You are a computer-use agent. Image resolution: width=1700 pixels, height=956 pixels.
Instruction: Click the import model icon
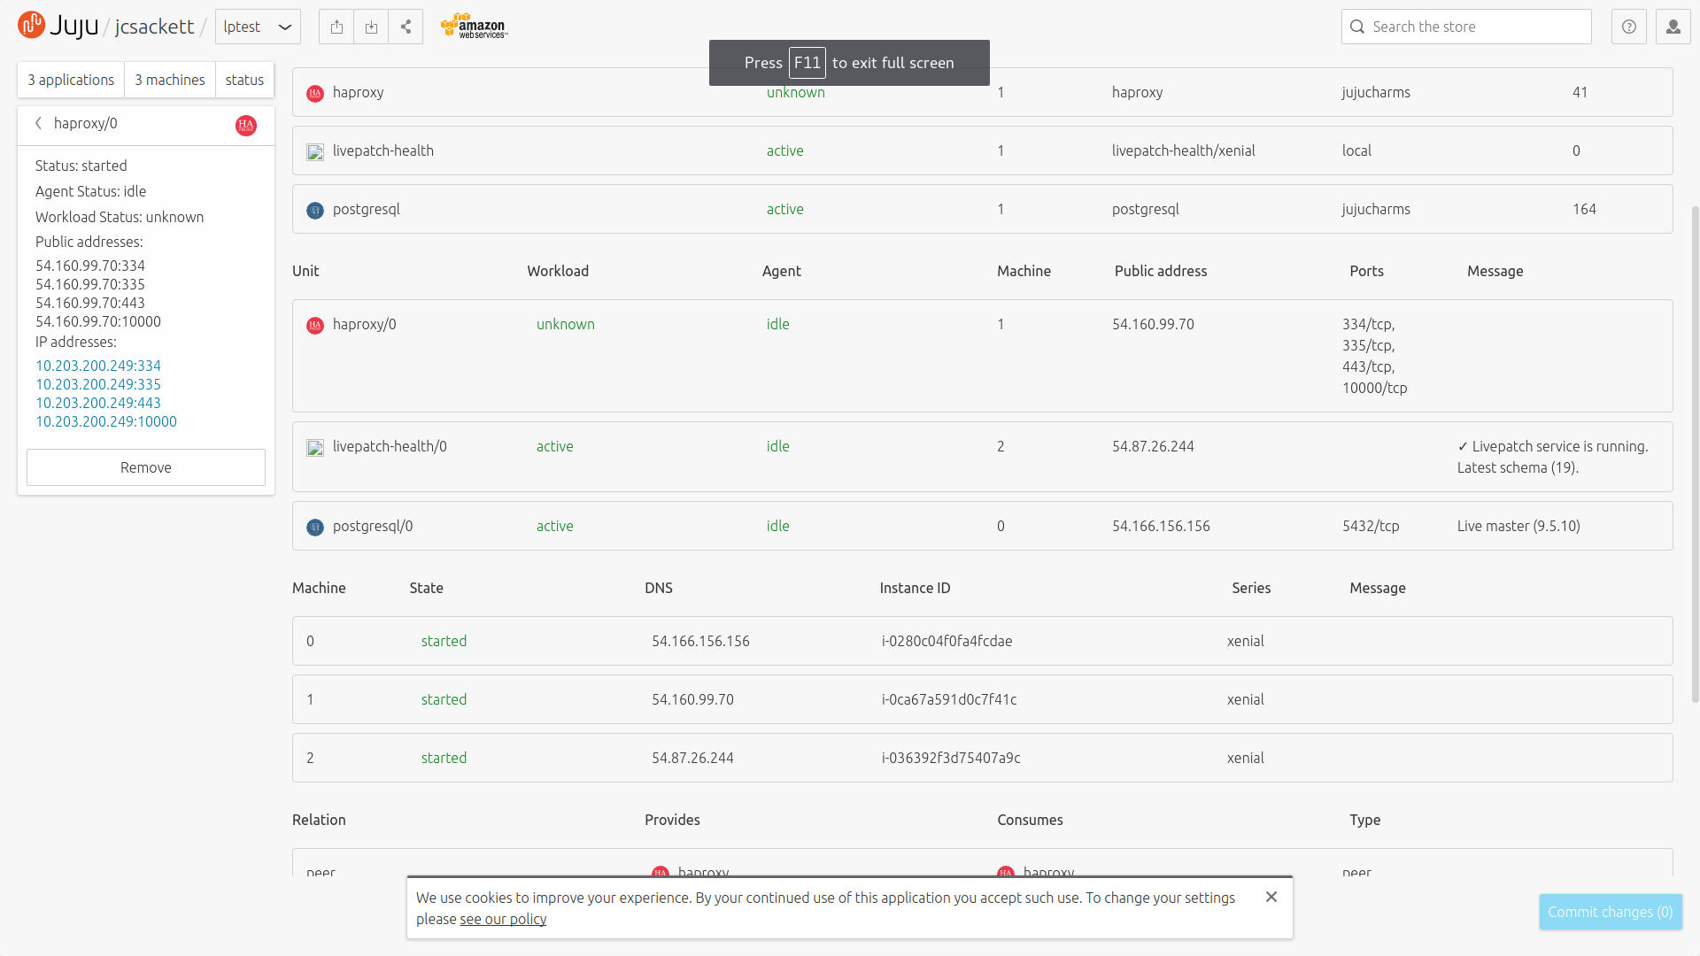click(x=371, y=27)
